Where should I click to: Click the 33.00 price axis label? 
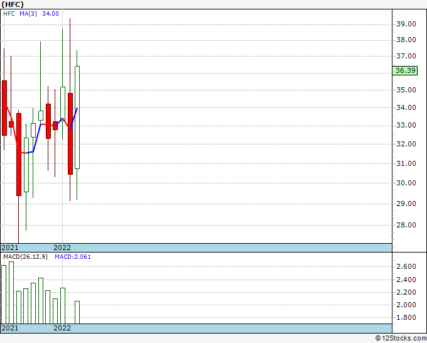click(406, 125)
